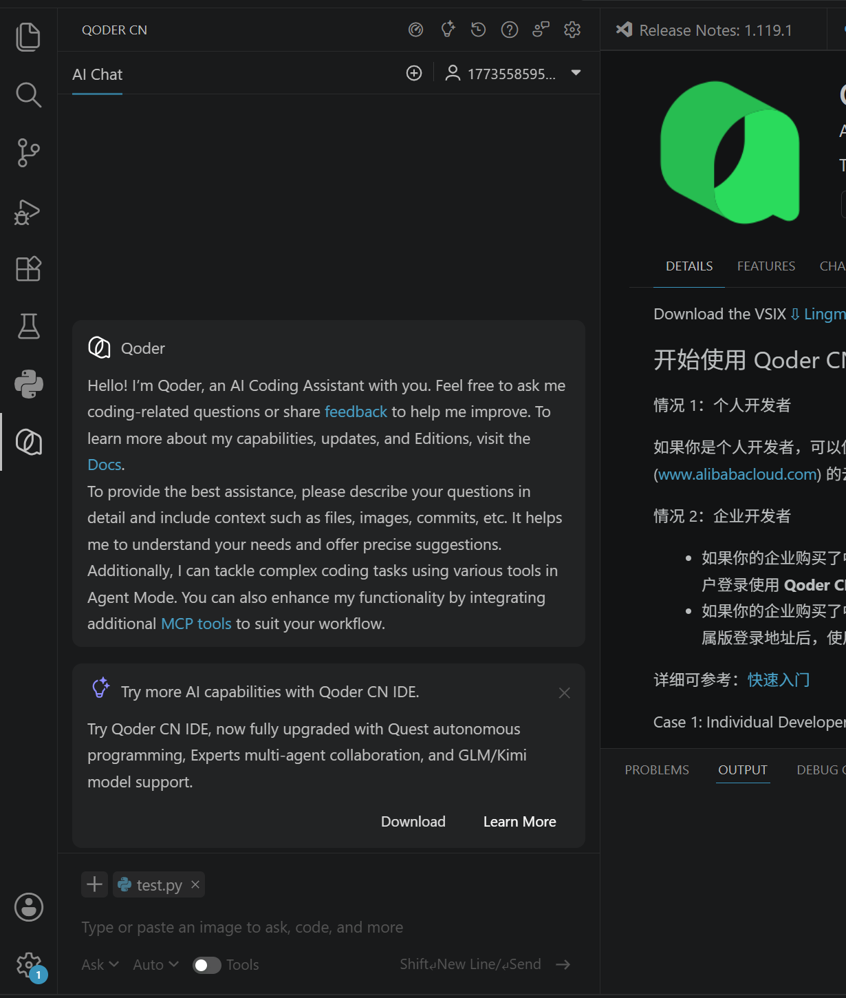The width and height of the screenshot is (846, 998).
Task: Click the 情况 1：个人开发者 text
Action: click(722, 405)
